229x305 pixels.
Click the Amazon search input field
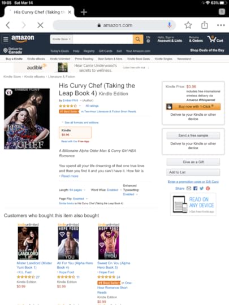pos(102,39)
